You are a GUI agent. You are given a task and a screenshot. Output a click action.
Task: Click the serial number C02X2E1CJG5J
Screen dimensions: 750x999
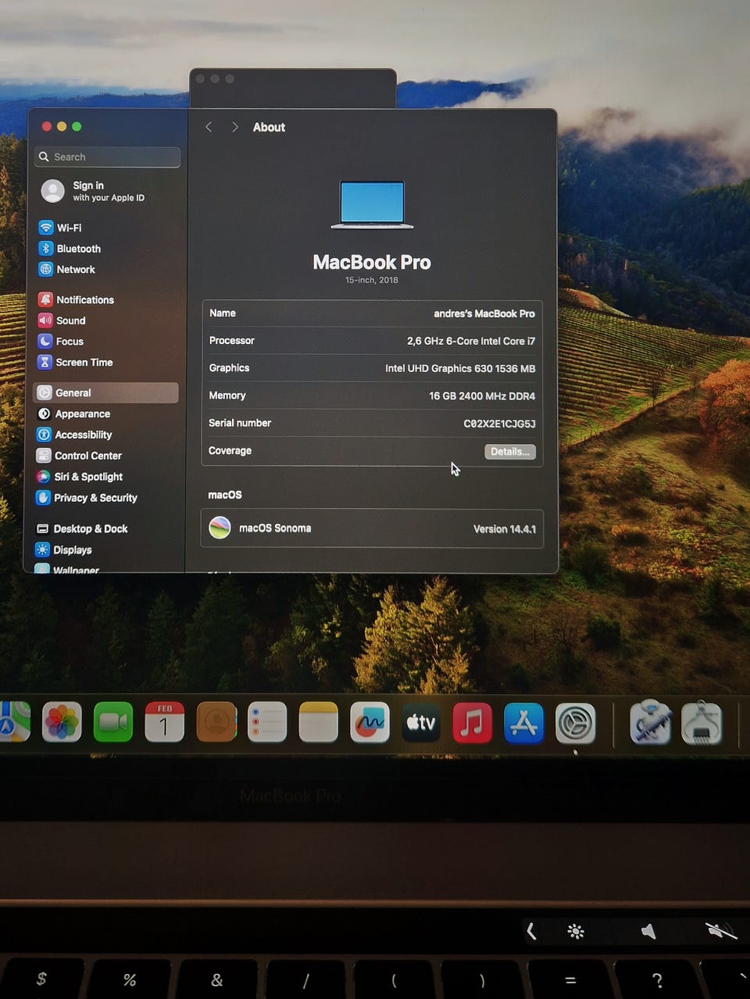click(x=499, y=424)
